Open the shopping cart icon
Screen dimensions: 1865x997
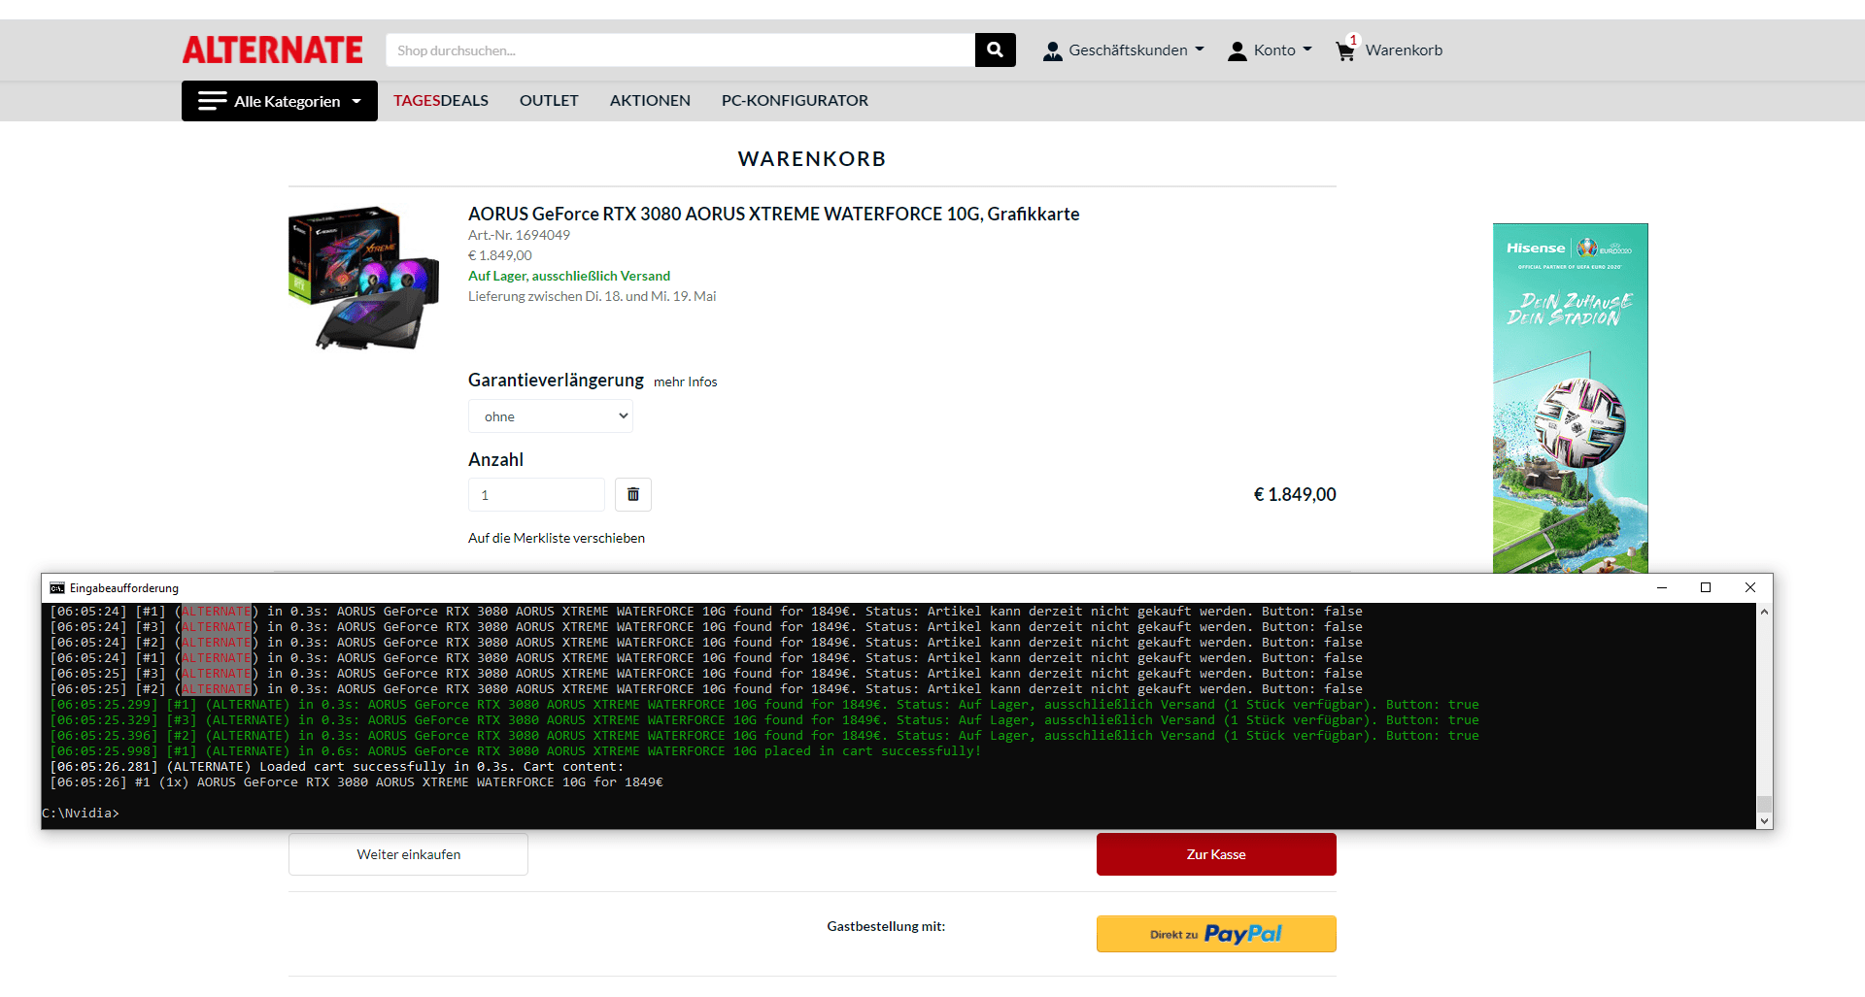click(1345, 50)
